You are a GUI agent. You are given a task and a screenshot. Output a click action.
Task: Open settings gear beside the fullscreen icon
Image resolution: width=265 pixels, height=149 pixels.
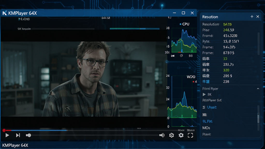click(x=181, y=135)
